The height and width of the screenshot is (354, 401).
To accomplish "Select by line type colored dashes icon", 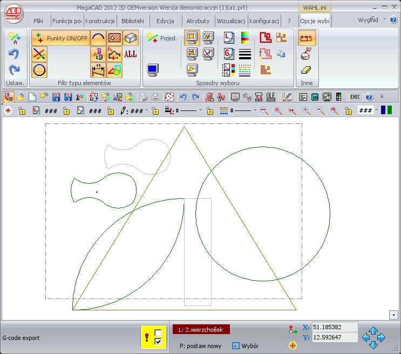I will point(244,70).
